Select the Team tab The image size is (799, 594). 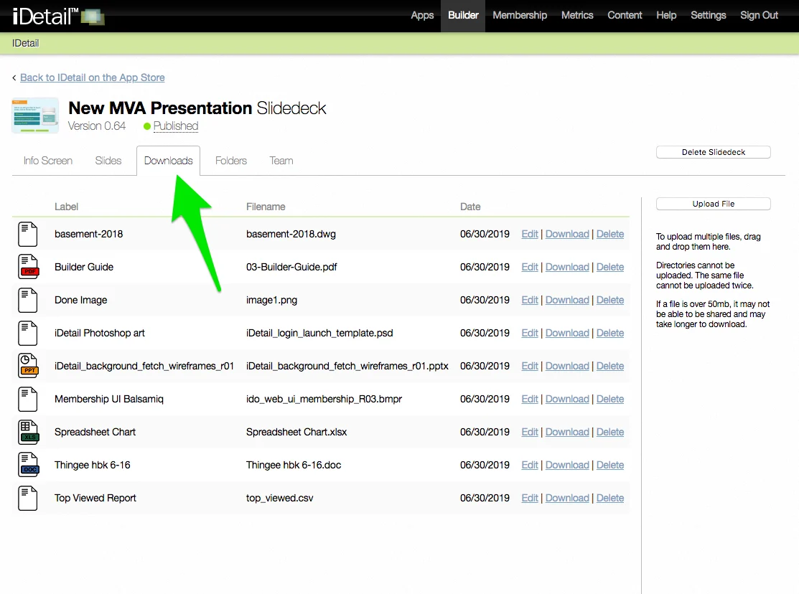(x=281, y=161)
